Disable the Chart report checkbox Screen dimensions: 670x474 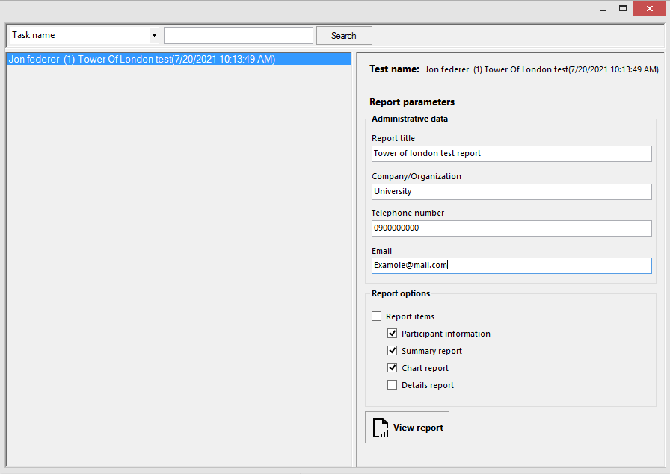point(393,367)
